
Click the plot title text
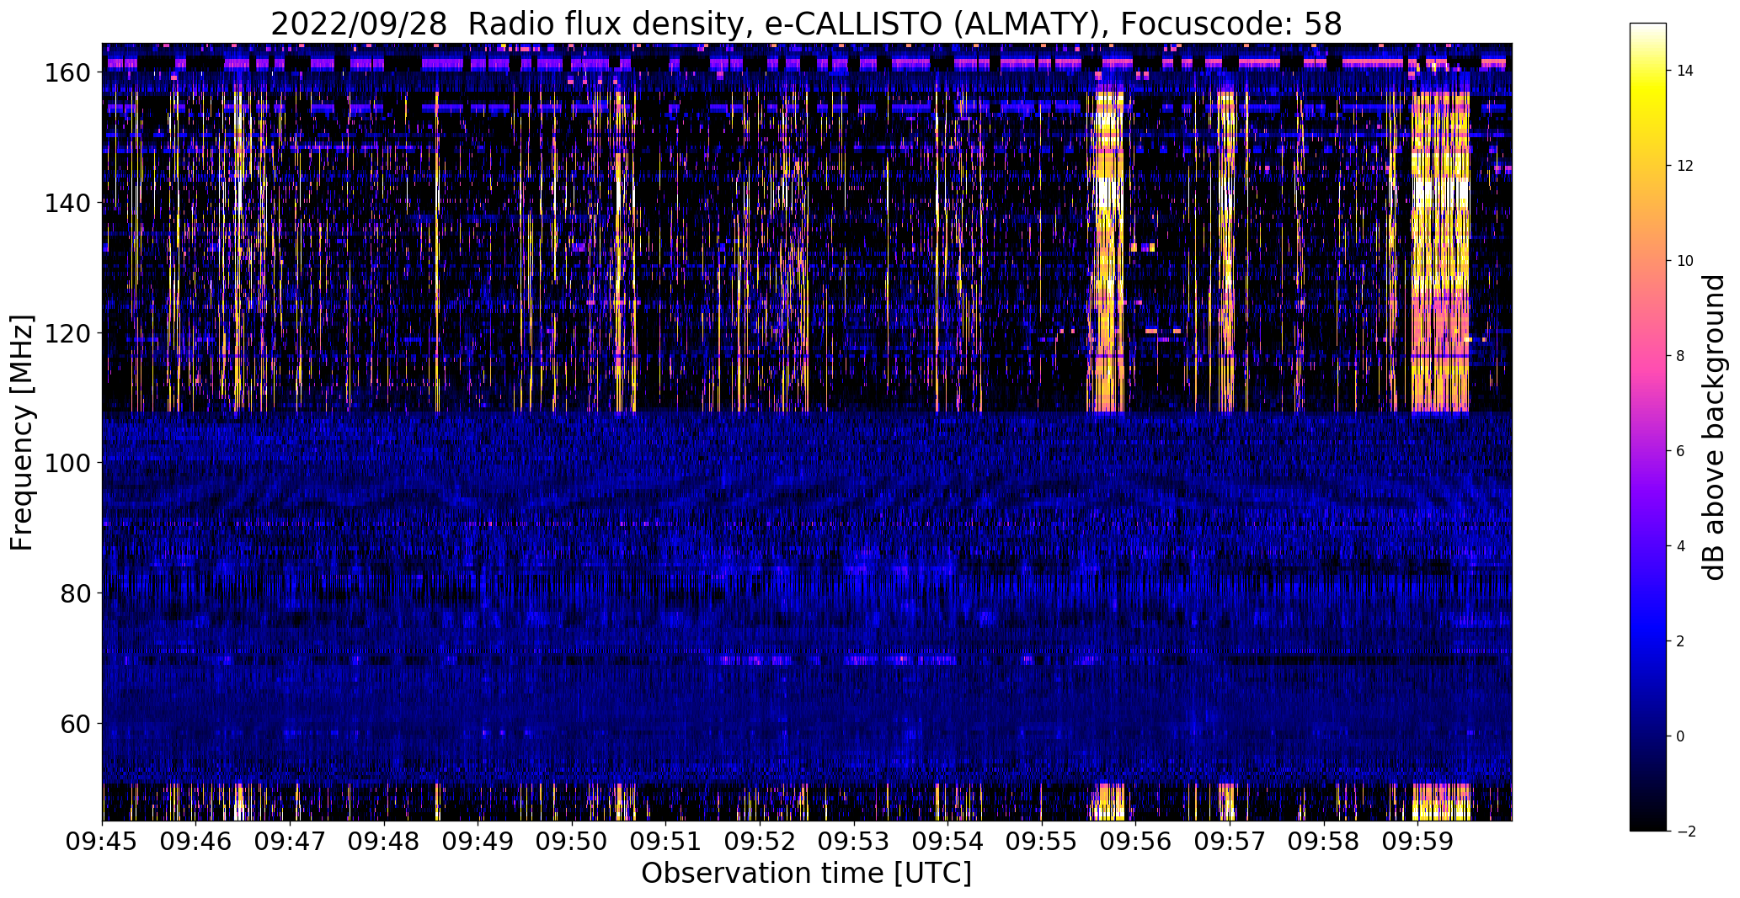[806, 24]
